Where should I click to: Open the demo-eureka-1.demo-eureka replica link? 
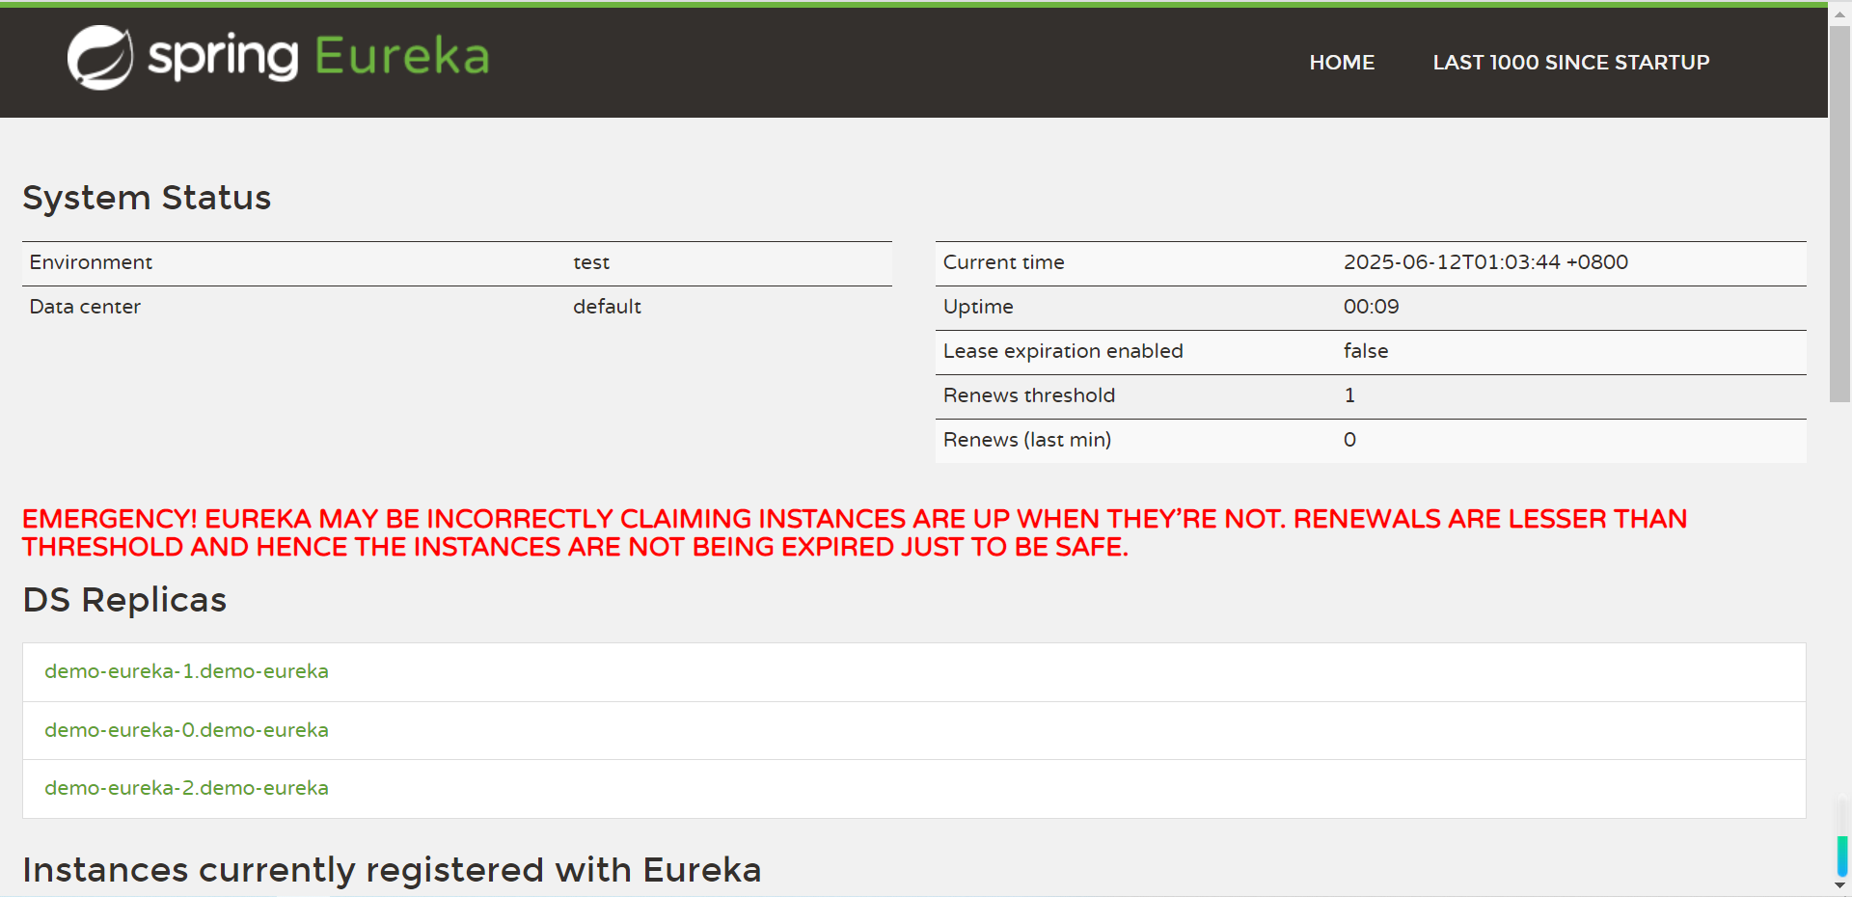tap(186, 671)
